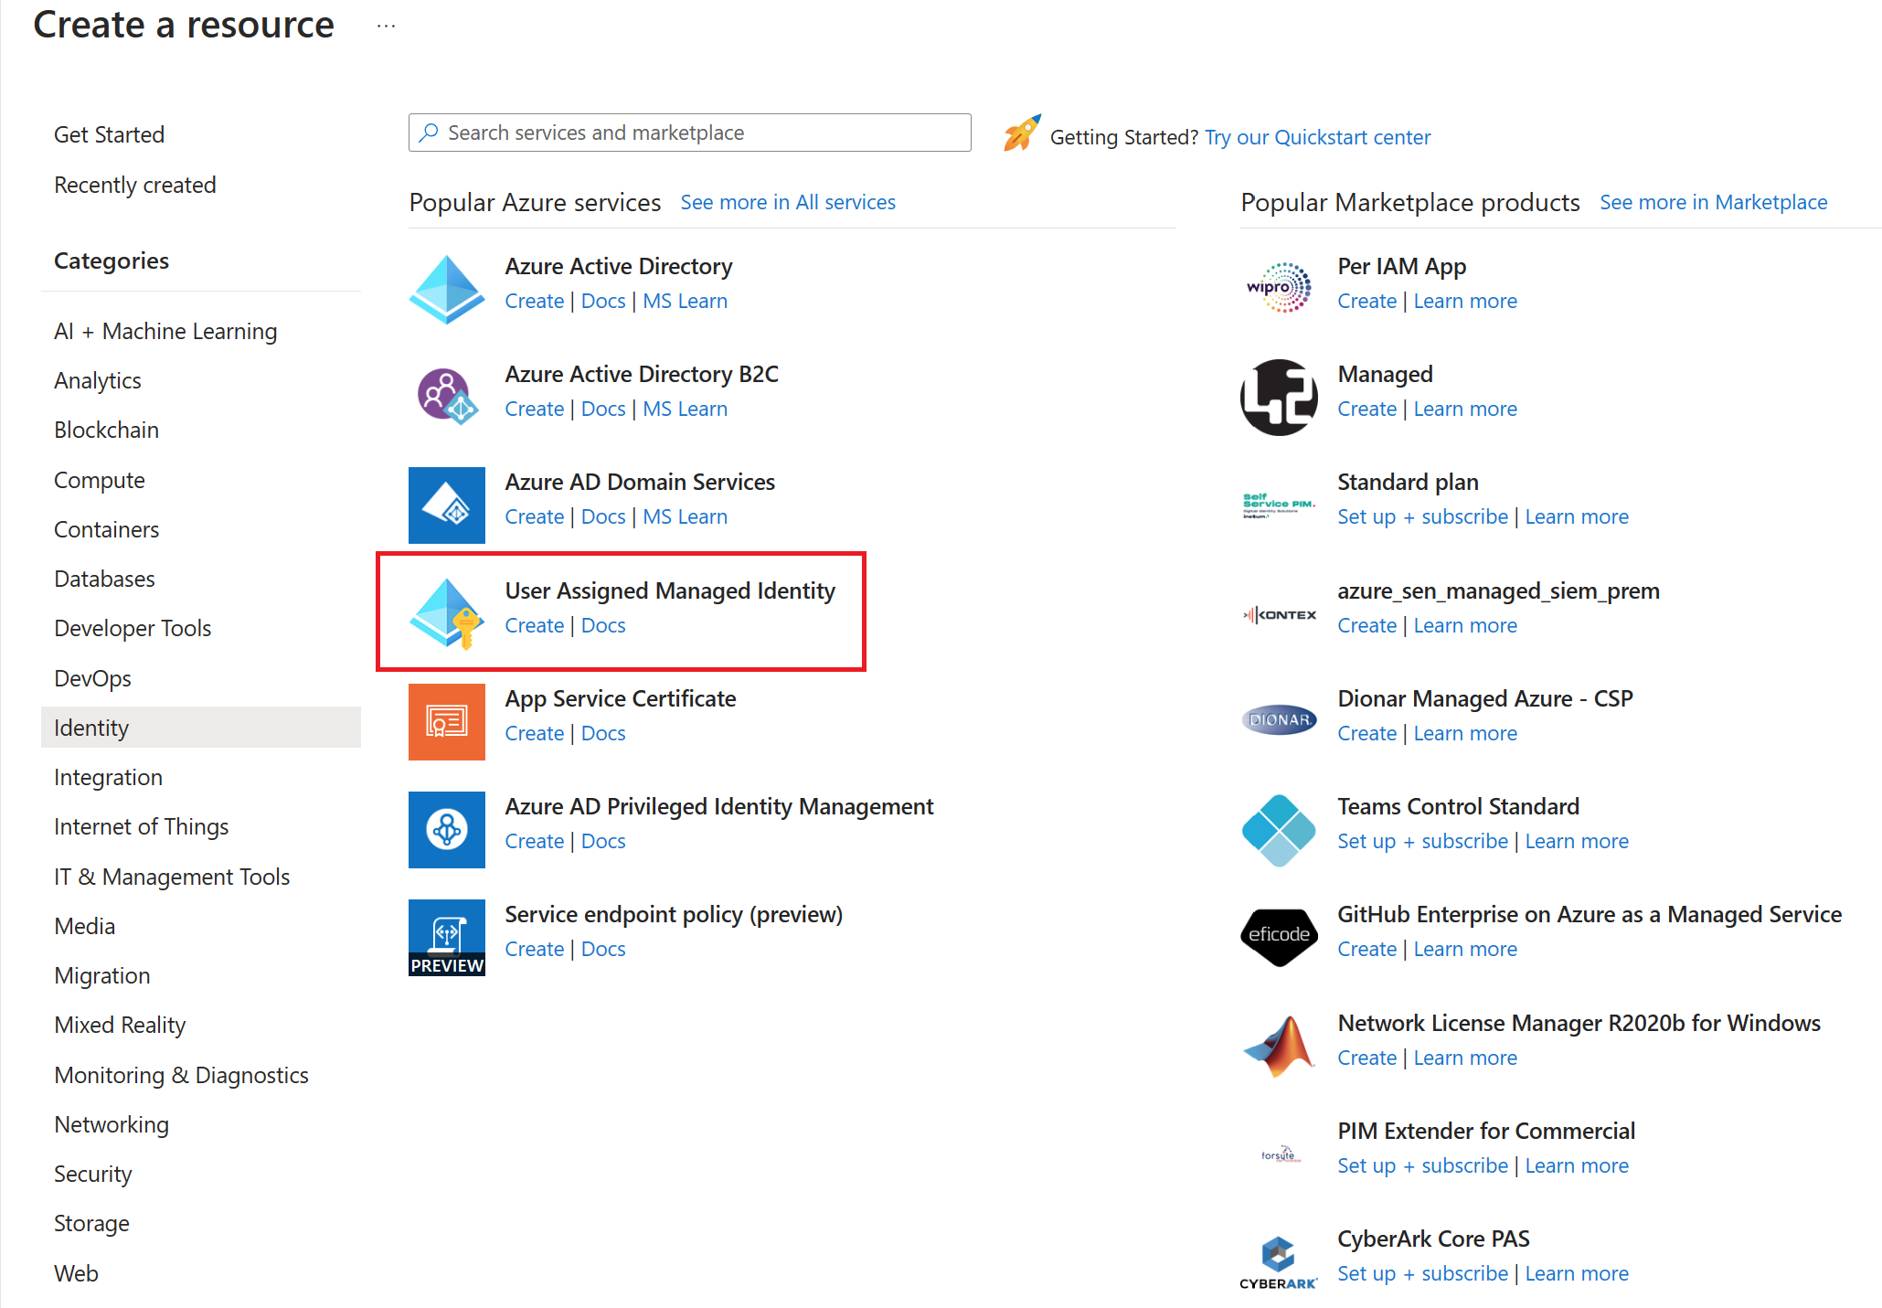The height and width of the screenshot is (1308, 1882).
Task: Click the Azure Active Directory service icon
Action: point(446,288)
